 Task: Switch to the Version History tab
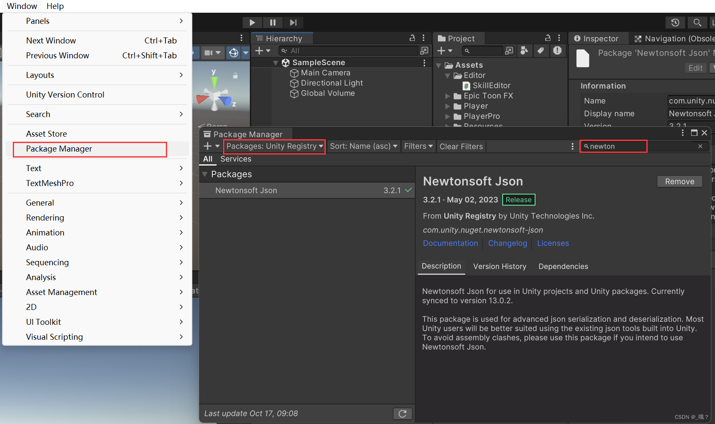pos(500,266)
